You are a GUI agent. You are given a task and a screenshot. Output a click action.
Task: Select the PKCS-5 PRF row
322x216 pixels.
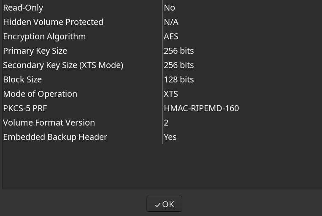point(162,108)
